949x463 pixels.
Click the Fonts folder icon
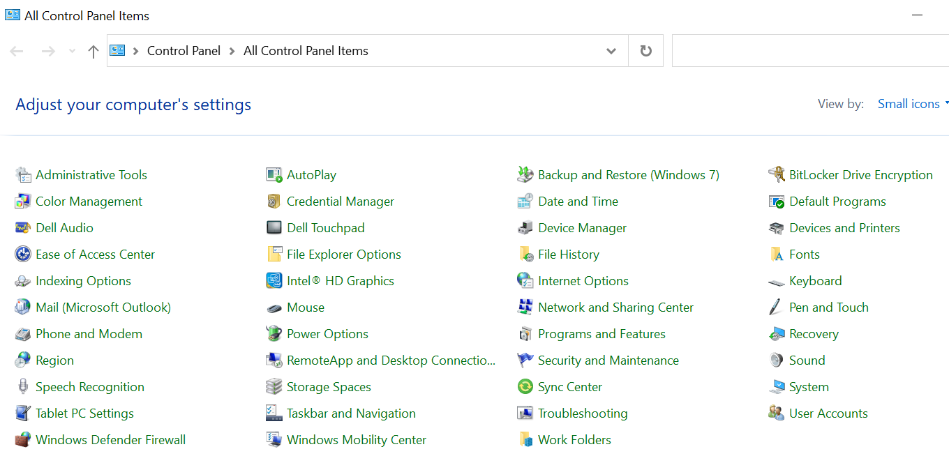[x=777, y=255]
